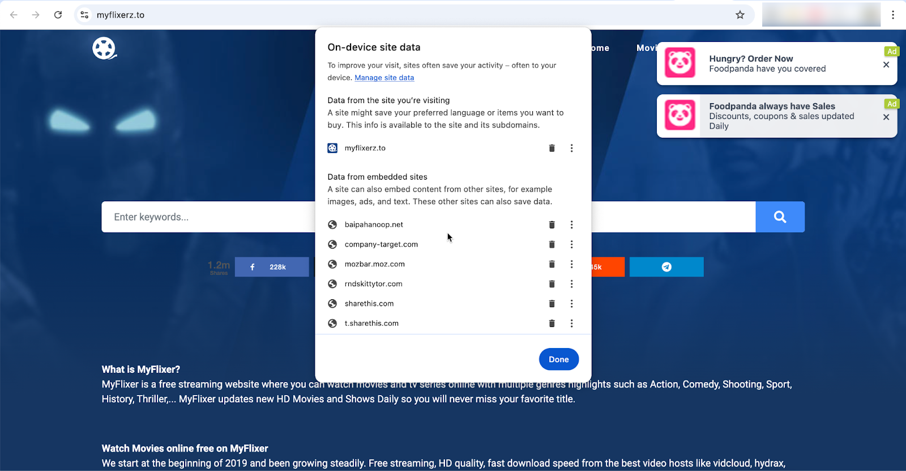
Task: Click the 1.2m Shares counter
Action: [x=219, y=267]
